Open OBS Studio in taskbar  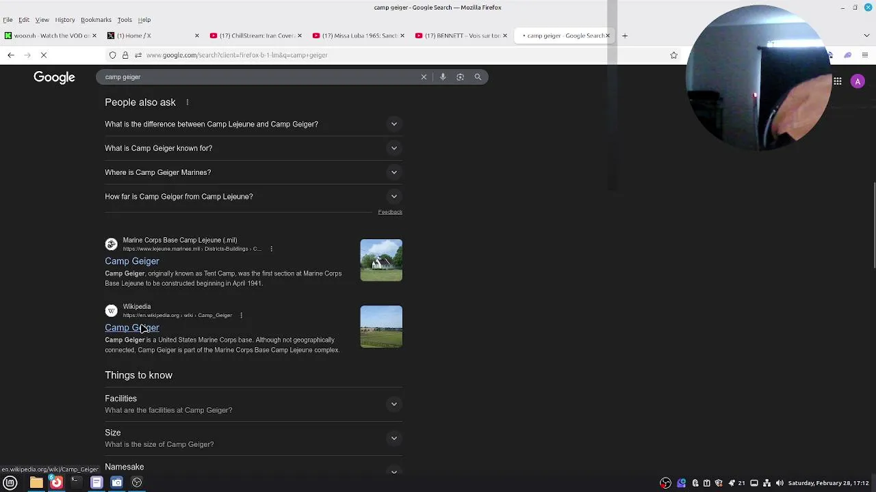point(137,482)
